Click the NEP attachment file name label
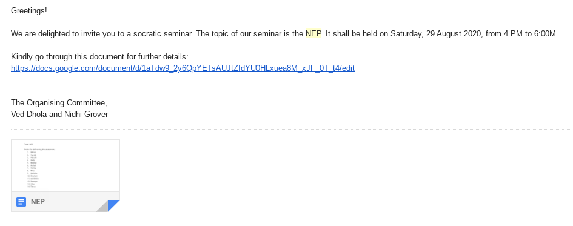The height and width of the screenshot is (226, 573). [x=38, y=202]
